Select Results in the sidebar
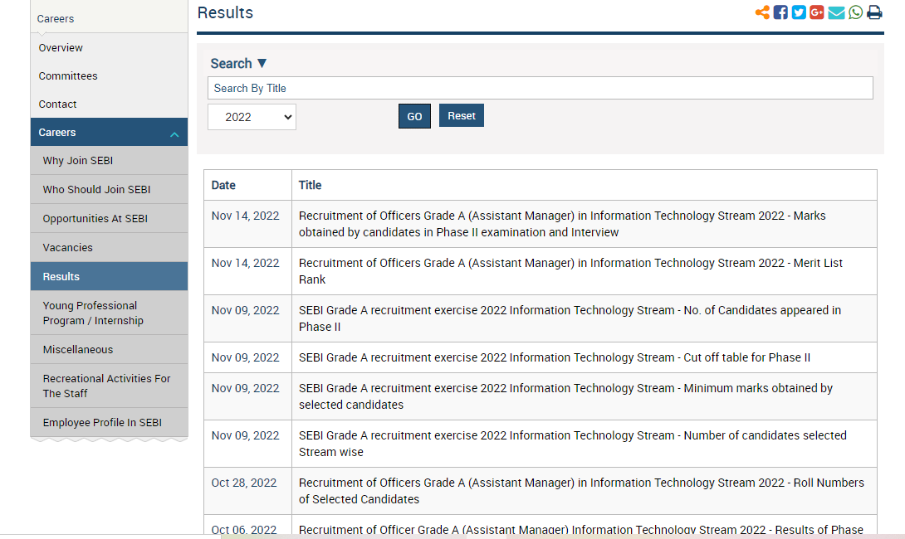Image resolution: width=905 pixels, height=539 pixels. 109,276
